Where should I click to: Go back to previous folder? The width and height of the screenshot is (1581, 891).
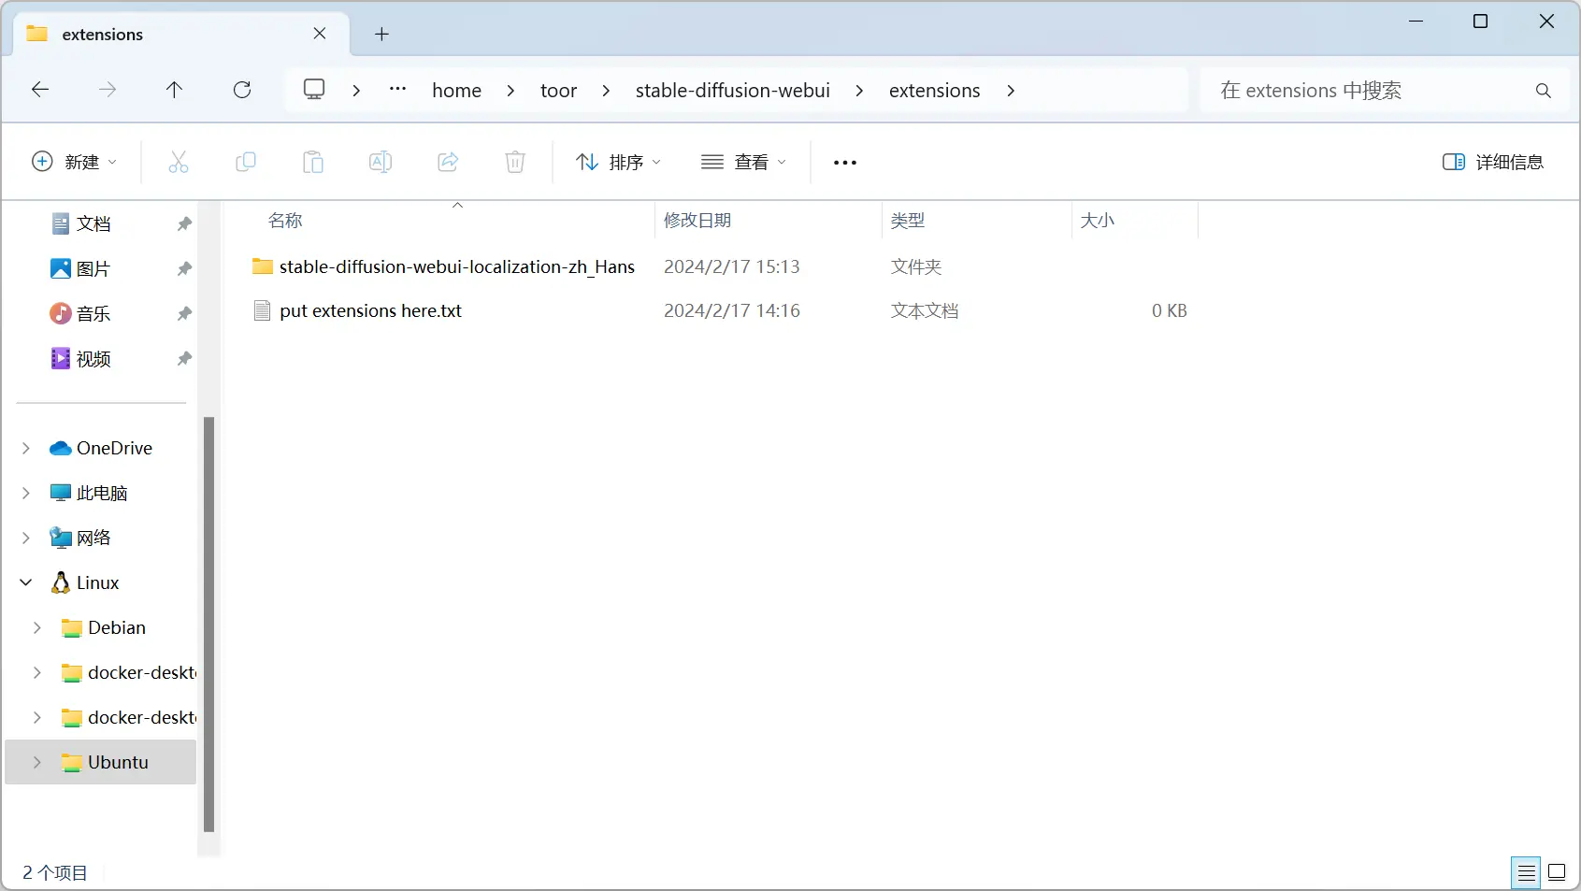tap(40, 90)
